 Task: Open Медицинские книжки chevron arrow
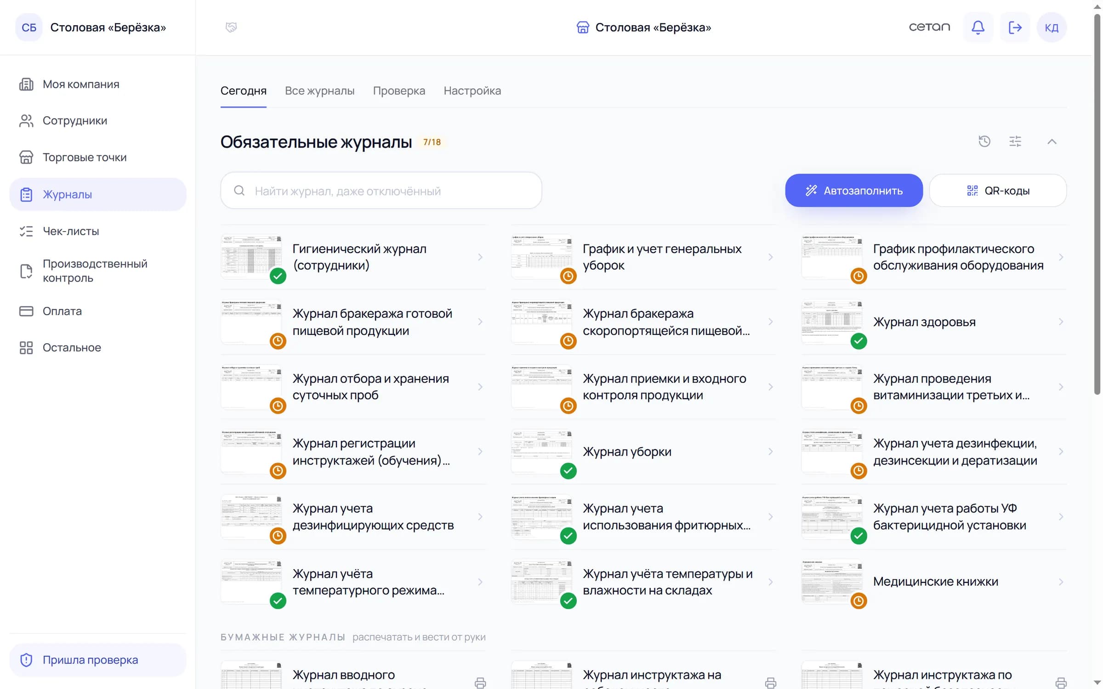tap(1061, 582)
